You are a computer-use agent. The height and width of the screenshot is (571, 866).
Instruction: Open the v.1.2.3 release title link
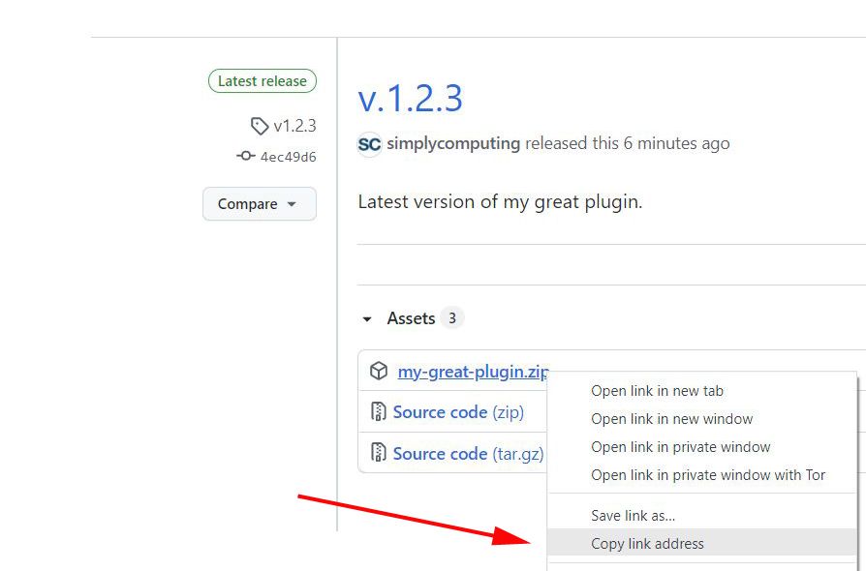coord(411,100)
